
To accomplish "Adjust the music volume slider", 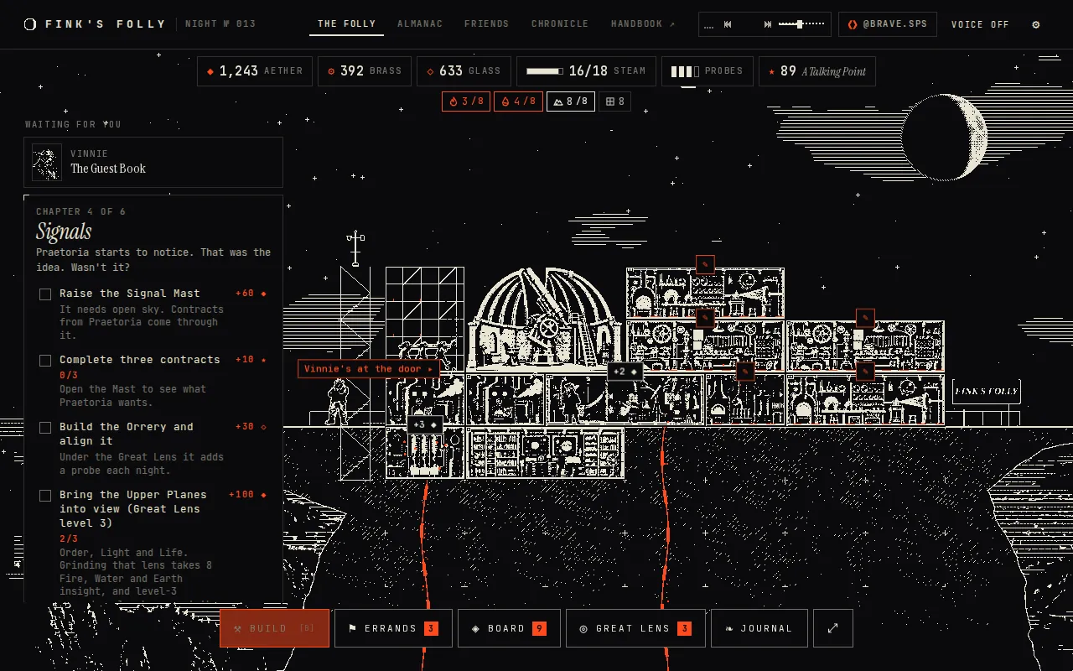I will click(802, 24).
